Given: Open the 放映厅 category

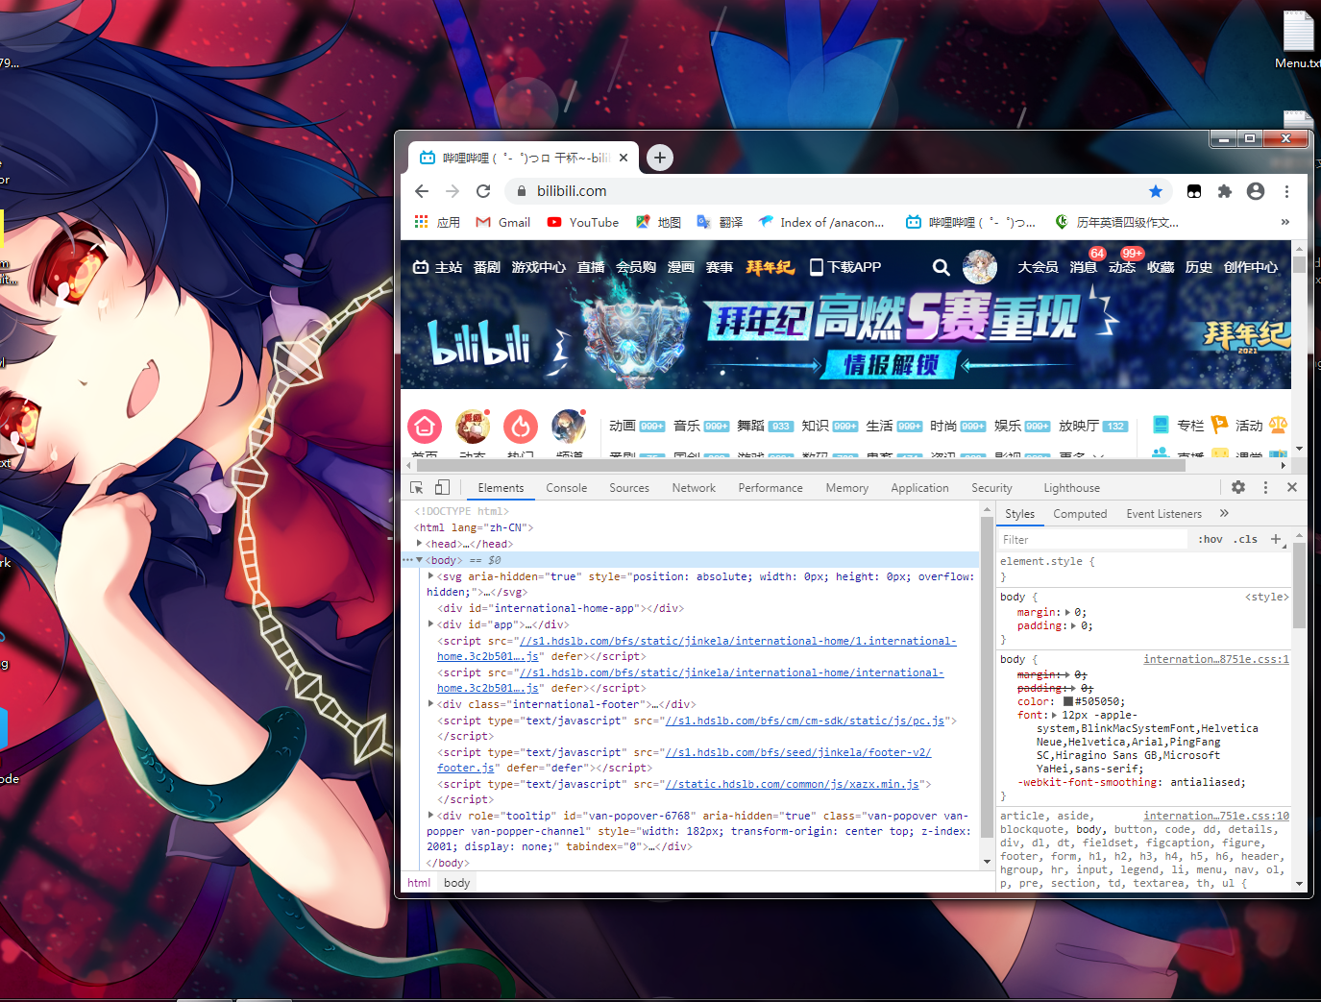Looking at the screenshot, I should coord(1079,426).
